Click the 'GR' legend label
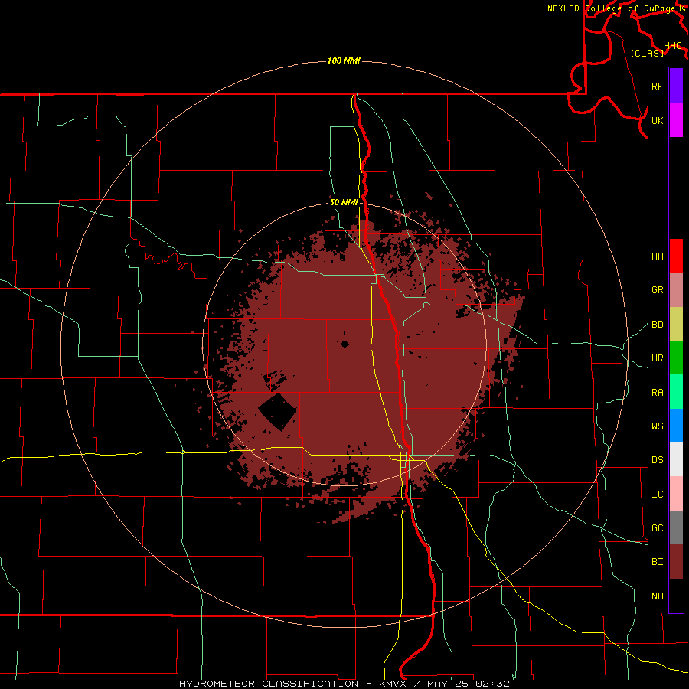The image size is (689, 689). pos(657,290)
